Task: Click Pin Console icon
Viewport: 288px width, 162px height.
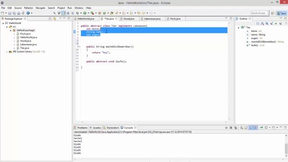Action: [261, 128]
